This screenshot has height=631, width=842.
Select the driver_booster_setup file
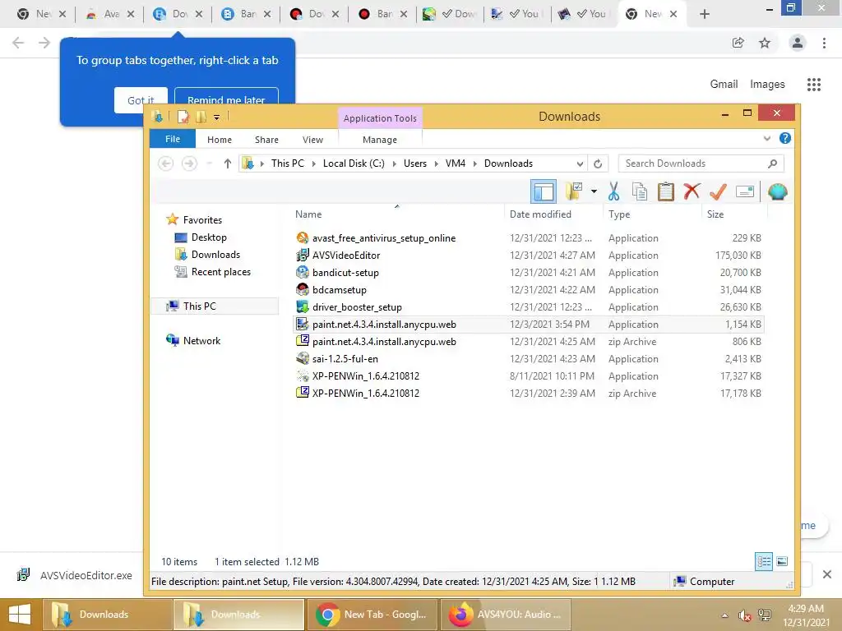click(x=357, y=306)
